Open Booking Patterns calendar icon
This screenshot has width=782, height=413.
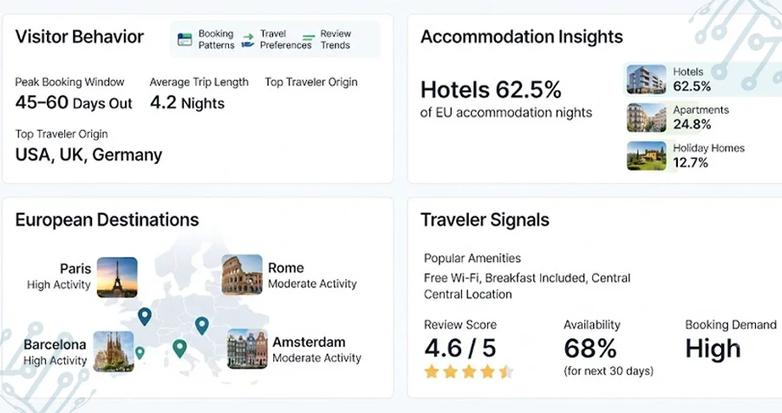(185, 39)
